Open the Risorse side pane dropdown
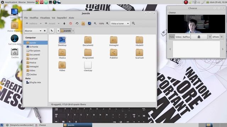This screenshot has width=227, height=127. pos(33,31)
